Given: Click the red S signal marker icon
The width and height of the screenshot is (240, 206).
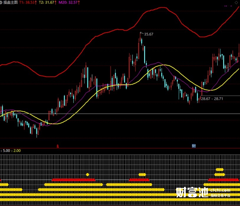Looking at the screenshot, I should [58, 146].
